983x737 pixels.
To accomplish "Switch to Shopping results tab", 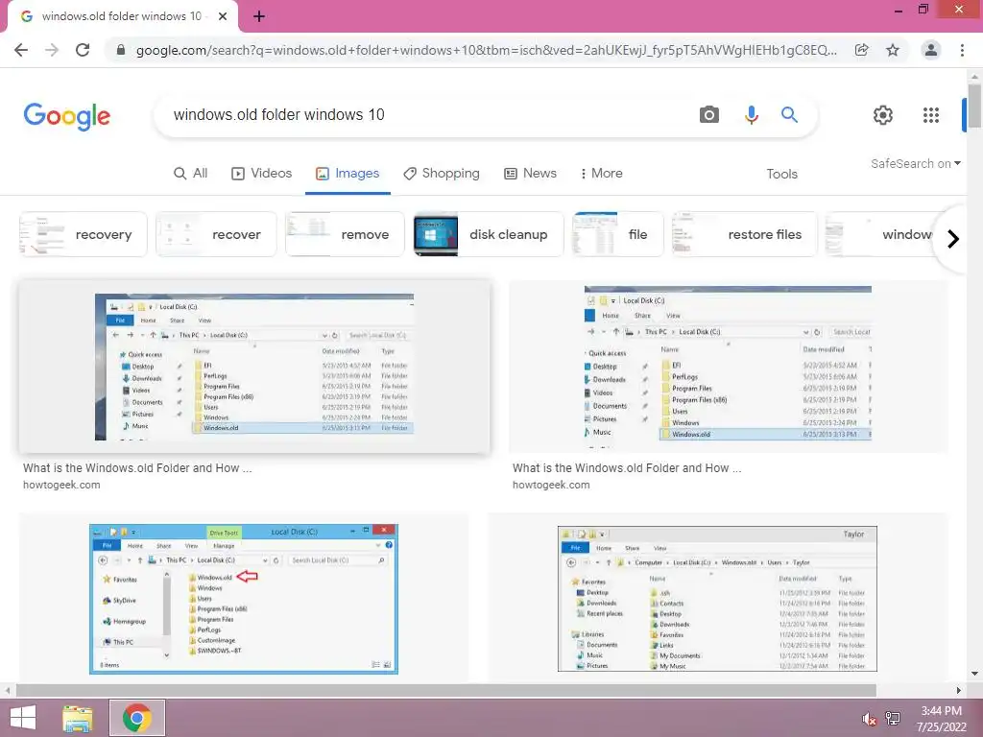I will [x=442, y=174].
